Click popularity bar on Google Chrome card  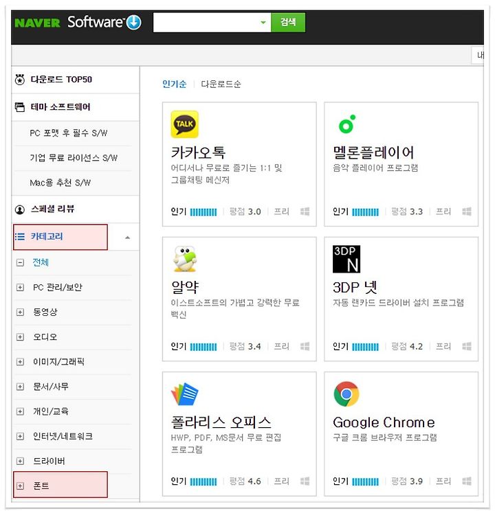365,481
